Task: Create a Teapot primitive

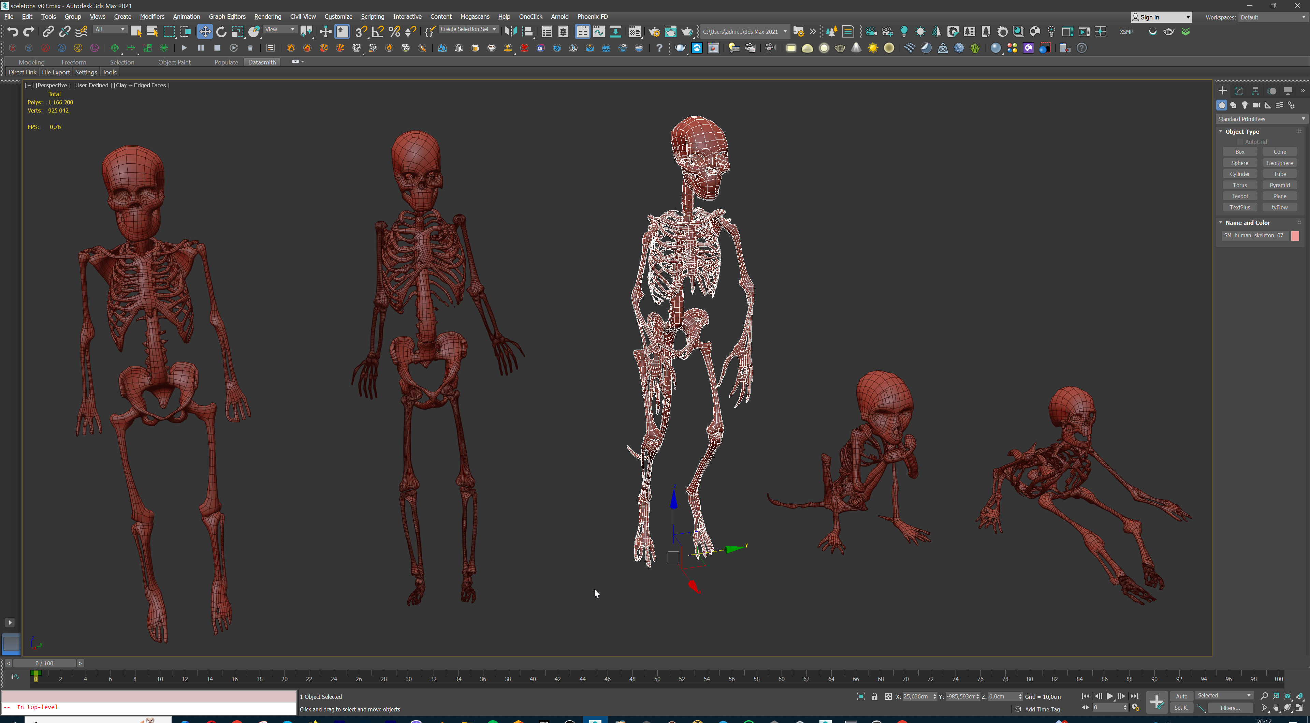Action: tap(1239, 196)
